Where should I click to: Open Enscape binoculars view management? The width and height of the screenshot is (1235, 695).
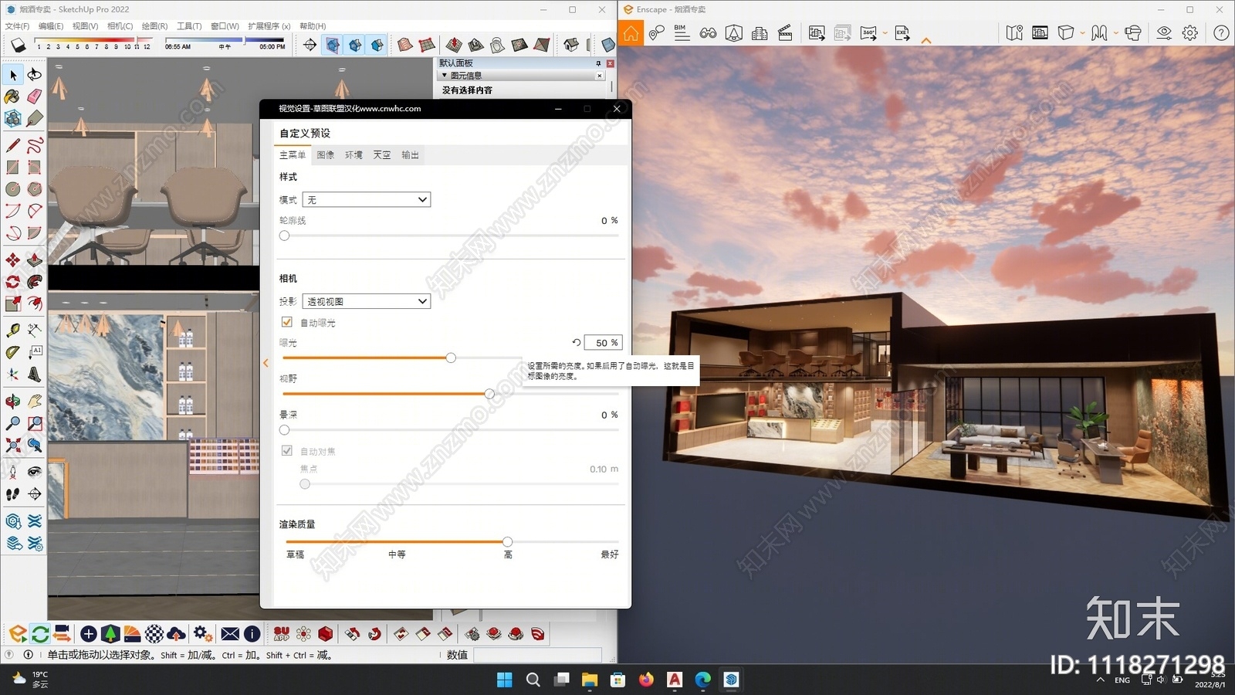point(708,33)
